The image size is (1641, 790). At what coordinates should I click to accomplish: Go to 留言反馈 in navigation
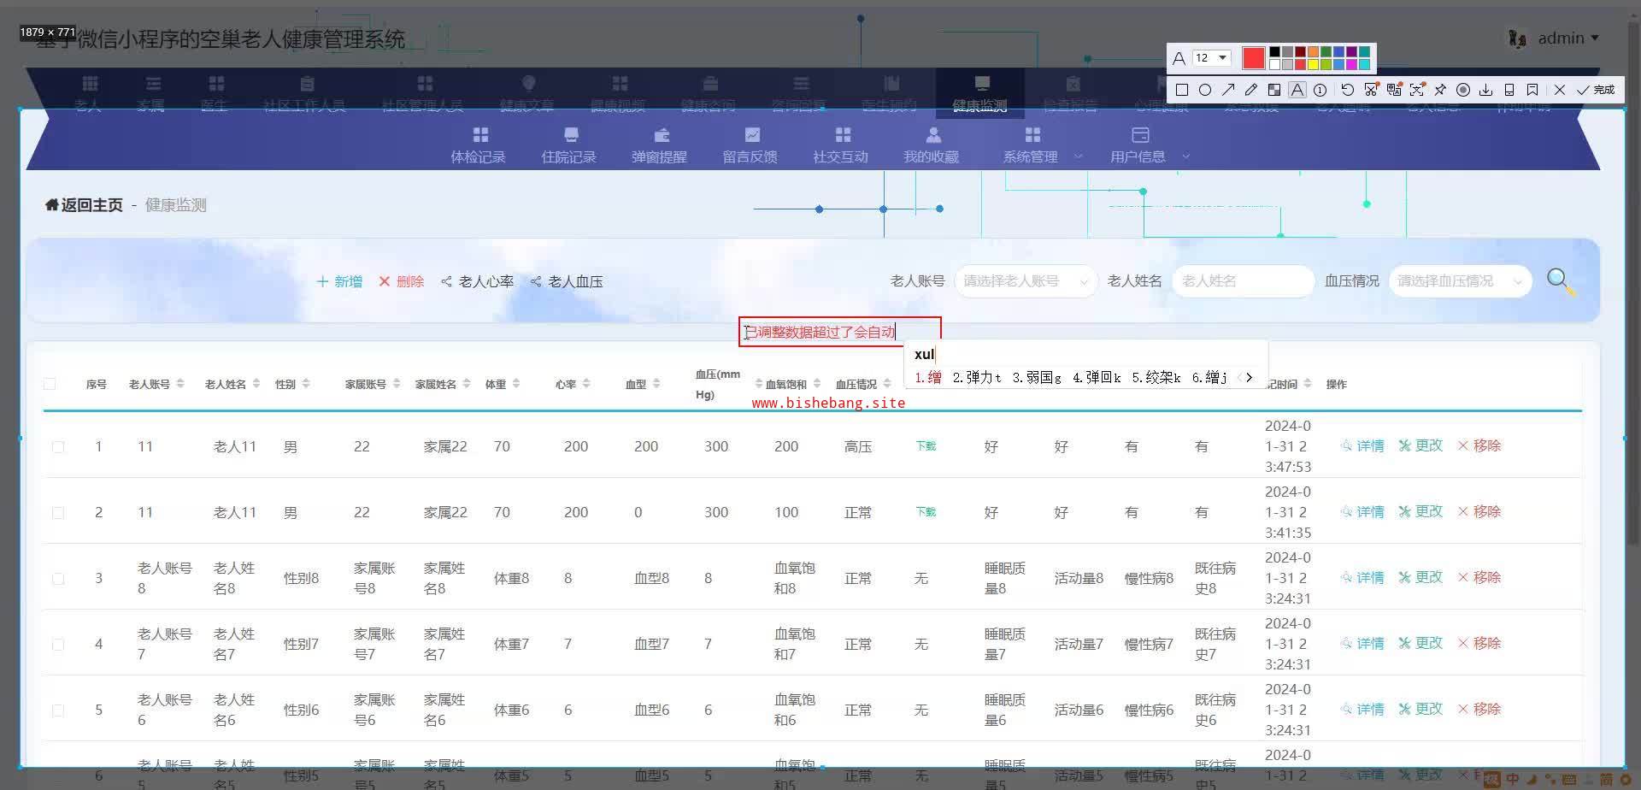point(750,145)
